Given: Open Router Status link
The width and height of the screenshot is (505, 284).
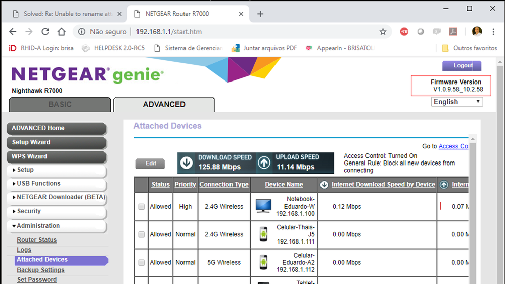Looking at the screenshot, I should pos(37,240).
